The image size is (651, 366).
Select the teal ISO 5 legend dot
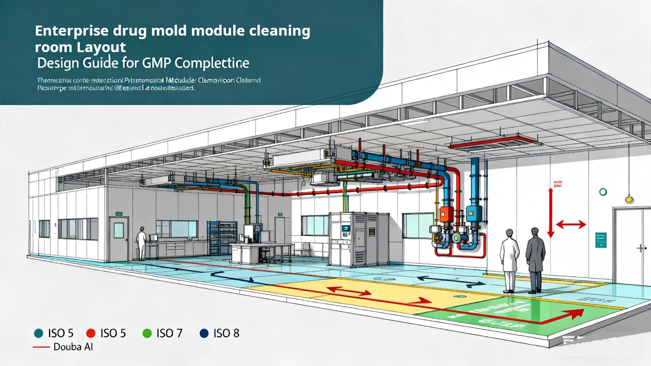tap(39, 333)
